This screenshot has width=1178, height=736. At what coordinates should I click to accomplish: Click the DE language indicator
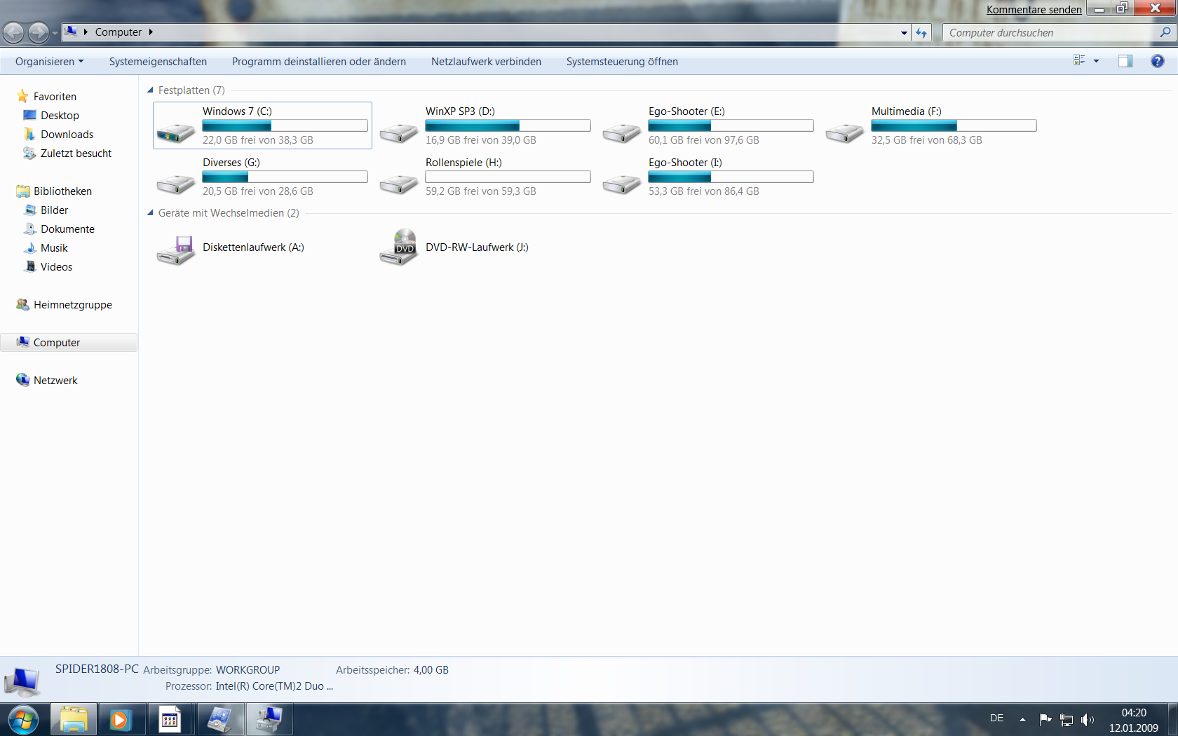pyautogui.click(x=996, y=718)
